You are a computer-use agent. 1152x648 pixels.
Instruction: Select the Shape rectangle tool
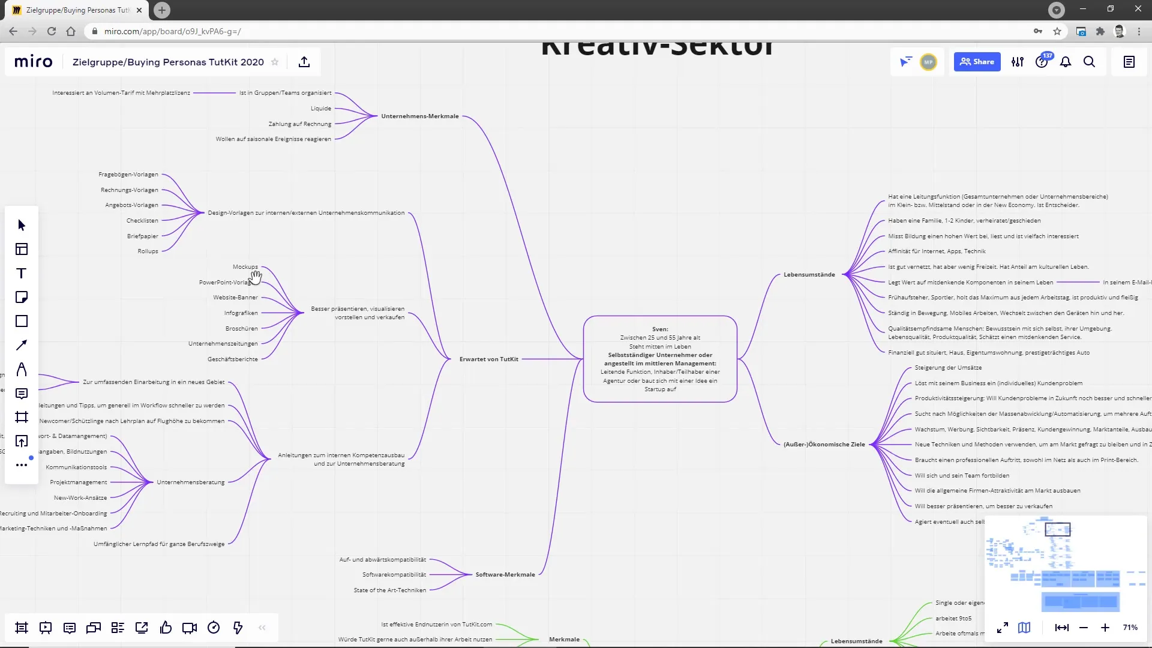click(22, 321)
